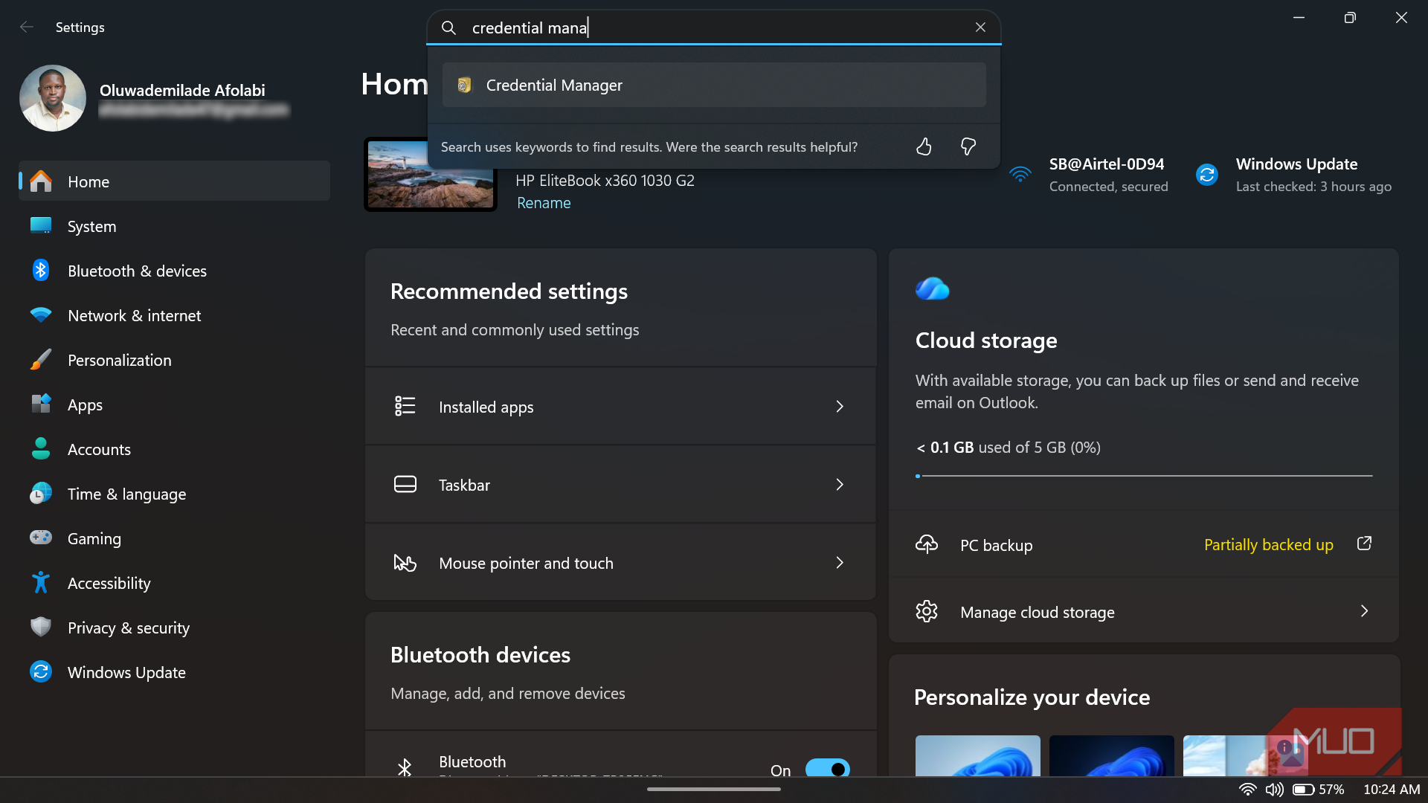
Task: Open Bluetooth & devices category
Action: click(174, 271)
